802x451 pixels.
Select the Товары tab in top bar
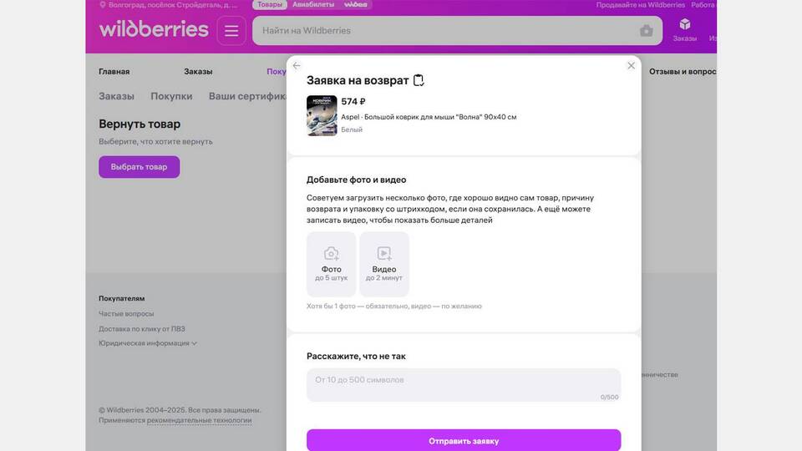pos(270,5)
